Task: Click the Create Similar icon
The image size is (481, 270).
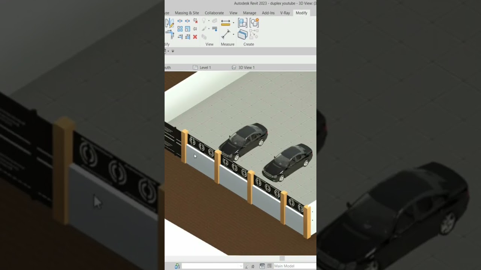Action: [254, 34]
